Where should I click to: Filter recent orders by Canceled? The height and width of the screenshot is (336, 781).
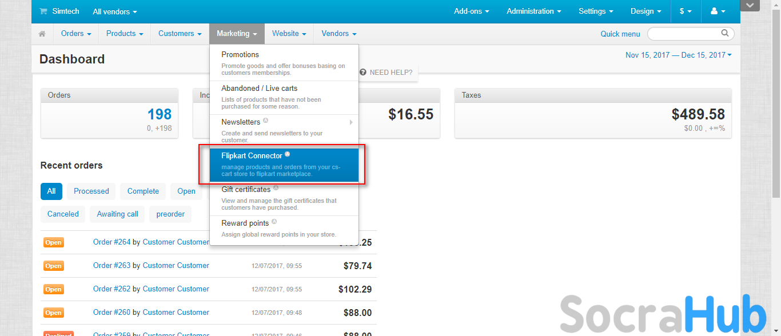click(x=63, y=214)
